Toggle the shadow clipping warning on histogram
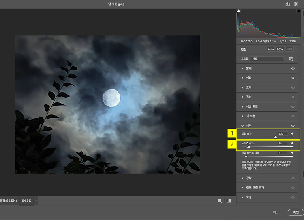Screen dimensions: 304x220 pyautogui.click(x=238, y=11)
